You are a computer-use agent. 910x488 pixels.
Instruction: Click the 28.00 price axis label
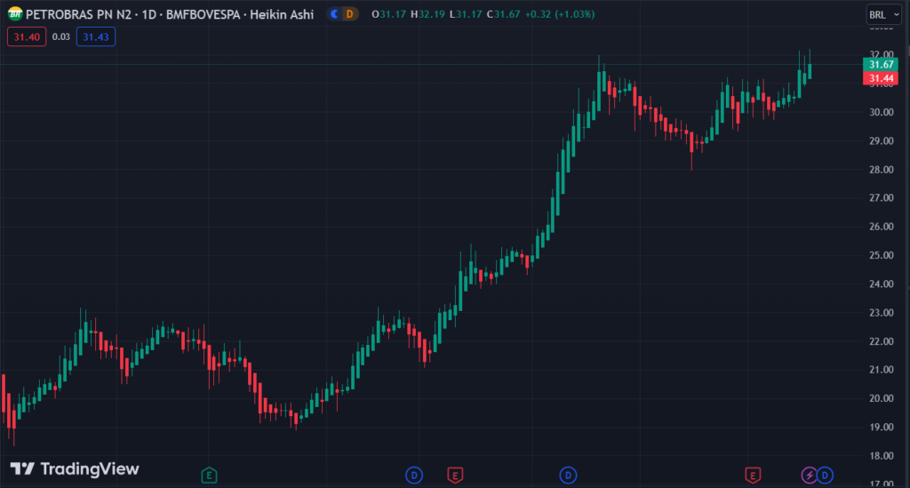tap(881, 170)
